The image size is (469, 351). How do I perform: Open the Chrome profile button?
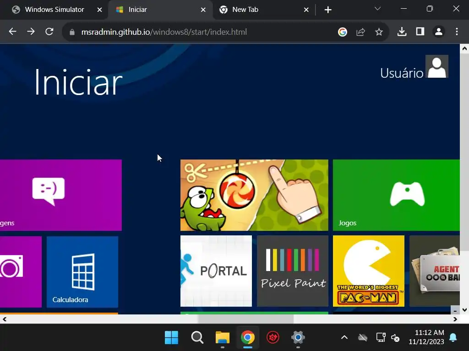438,32
